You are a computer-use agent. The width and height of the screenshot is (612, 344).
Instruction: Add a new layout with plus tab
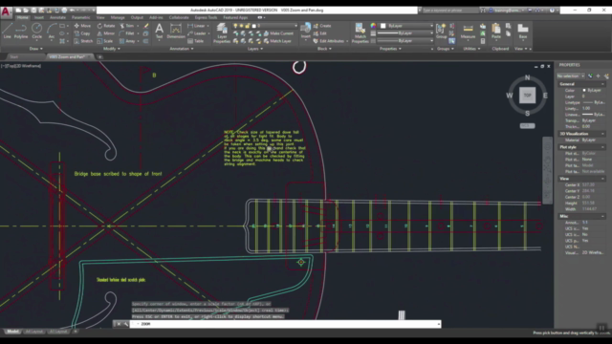tap(76, 332)
